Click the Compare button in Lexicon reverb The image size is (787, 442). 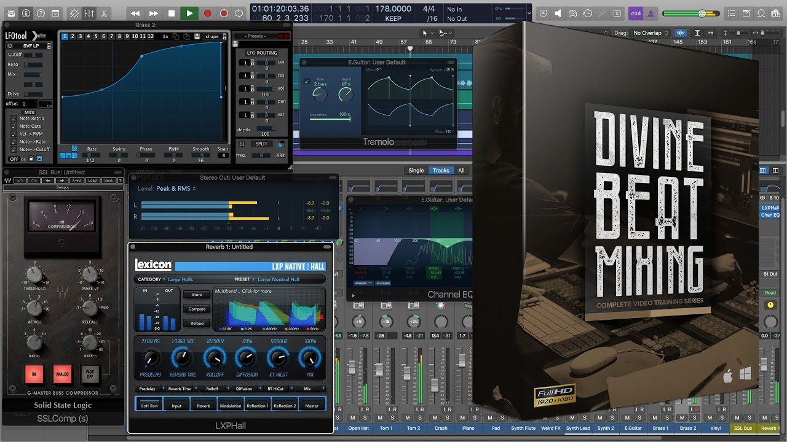point(197,309)
